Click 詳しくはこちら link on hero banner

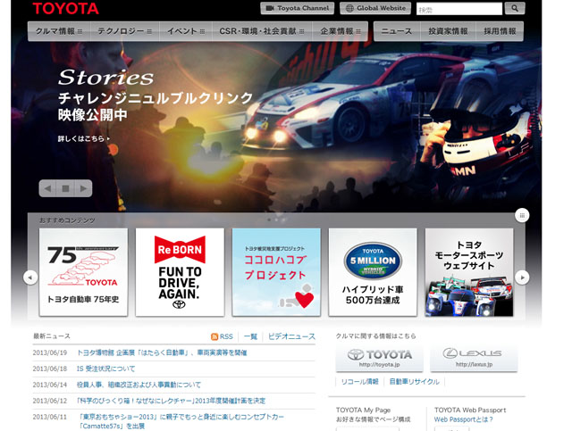tap(84, 139)
